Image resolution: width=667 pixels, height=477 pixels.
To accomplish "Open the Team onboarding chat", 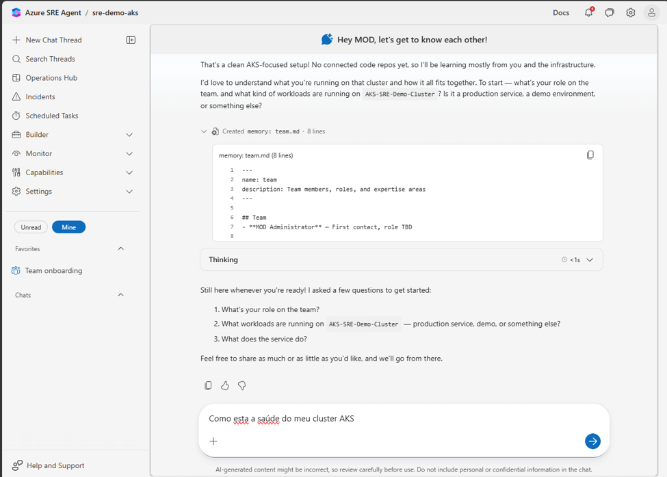I will coord(53,270).
